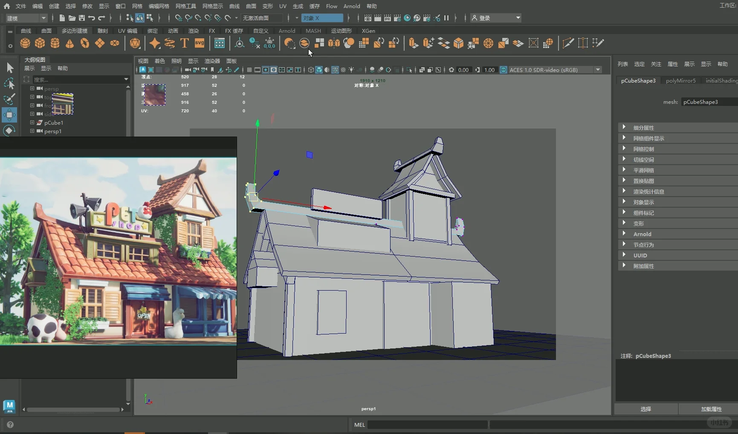
Task: Click the mesh name field pCubeShape3
Action: (709, 102)
